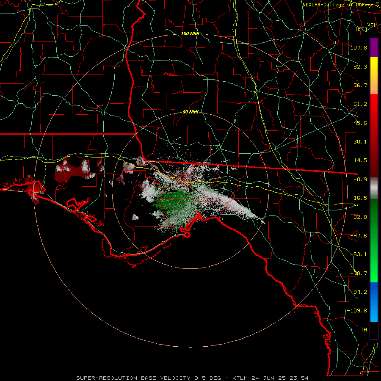Click the 30.1 velocity scale value
This screenshot has height=381, width=381.
(x=360, y=142)
